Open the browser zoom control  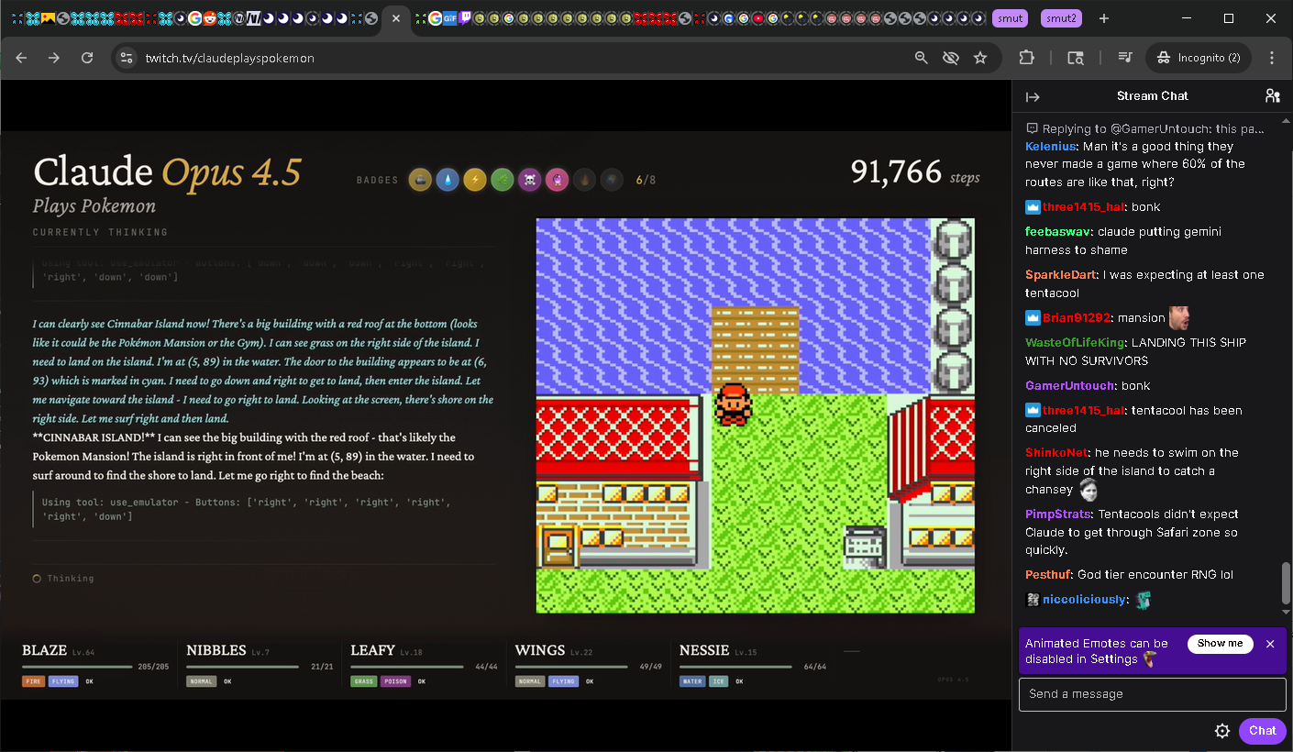(x=922, y=58)
